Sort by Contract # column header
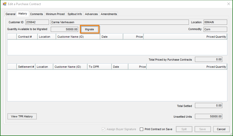 pyautogui.click(x=27, y=37)
